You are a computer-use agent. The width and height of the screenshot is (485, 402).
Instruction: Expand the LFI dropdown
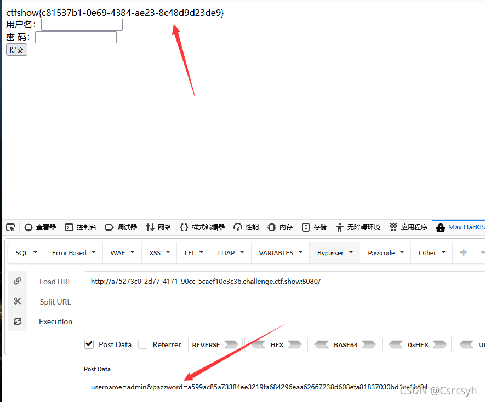point(193,253)
